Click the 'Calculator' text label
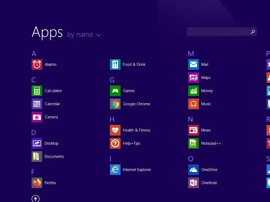Viewport: 270px width, 202px height. click(53, 91)
